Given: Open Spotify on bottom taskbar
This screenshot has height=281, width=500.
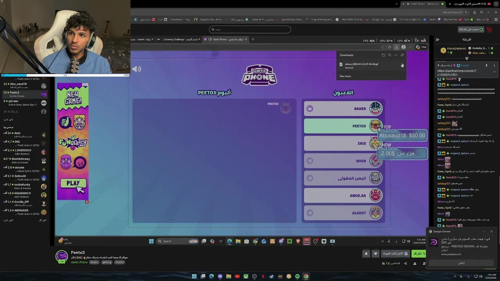Looking at the screenshot, I should [297, 276].
